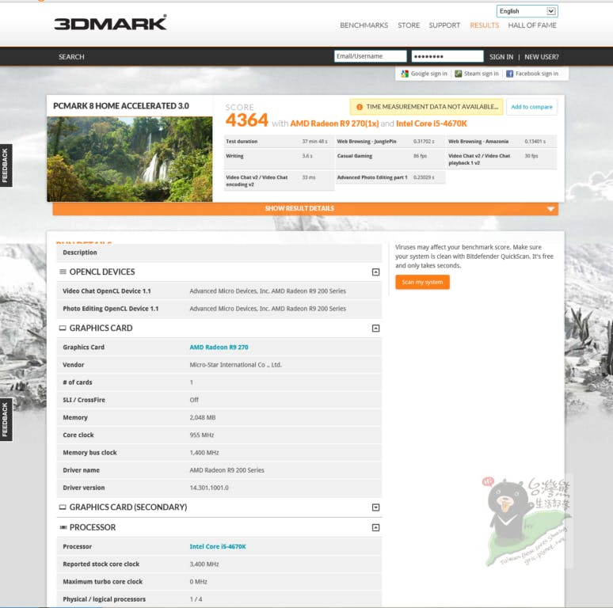Viewport: 613px width, 608px height.
Task: Click the Email/Username input field
Action: tap(370, 56)
